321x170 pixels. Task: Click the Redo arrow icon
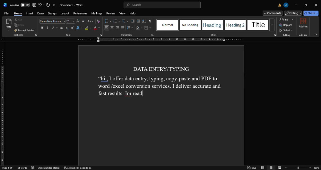[x=48, y=5]
